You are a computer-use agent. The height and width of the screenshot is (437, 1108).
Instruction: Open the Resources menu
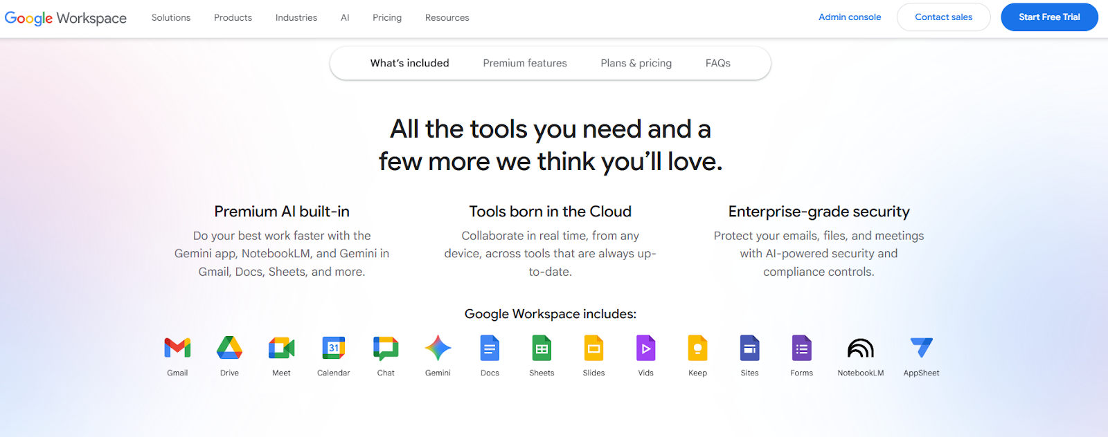pyautogui.click(x=447, y=18)
